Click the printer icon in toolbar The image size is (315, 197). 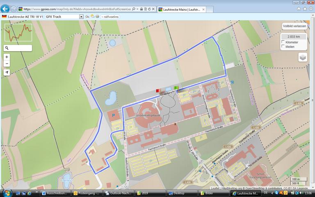97,17
